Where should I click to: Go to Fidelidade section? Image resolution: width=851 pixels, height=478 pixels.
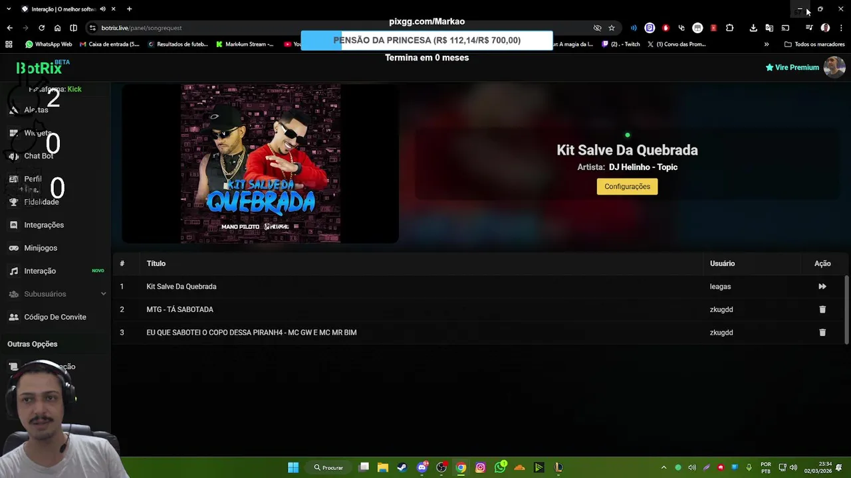pyautogui.click(x=41, y=202)
